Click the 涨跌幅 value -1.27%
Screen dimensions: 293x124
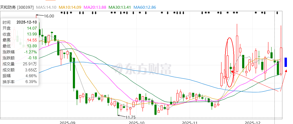pyautogui.click(x=30, y=52)
